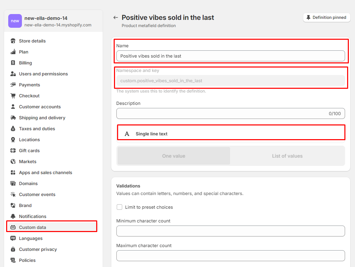The height and width of the screenshot is (267, 355).
Task: Click the Payments card icon
Action: click(x=13, y=85)
